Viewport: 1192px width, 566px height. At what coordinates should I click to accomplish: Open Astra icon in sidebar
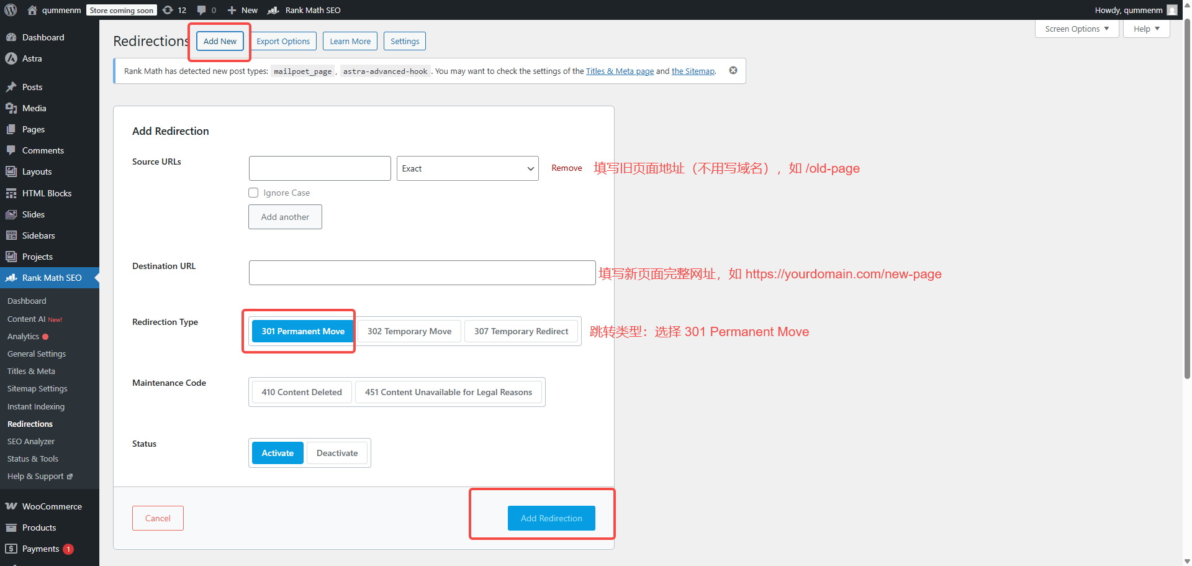pos(11,58)
